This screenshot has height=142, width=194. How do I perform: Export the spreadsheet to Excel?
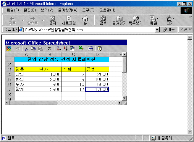tap(81, 49)
